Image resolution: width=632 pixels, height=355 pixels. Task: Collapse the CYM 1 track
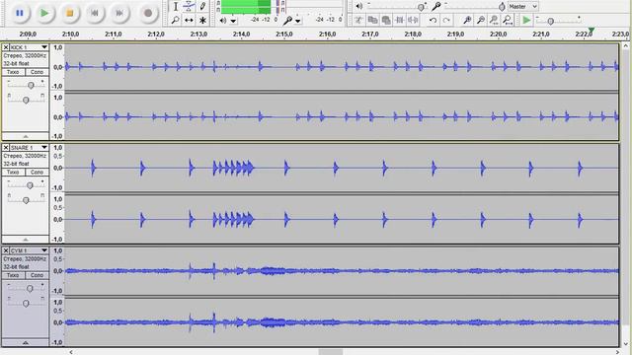pyautogui.click(x=26, y=342)
